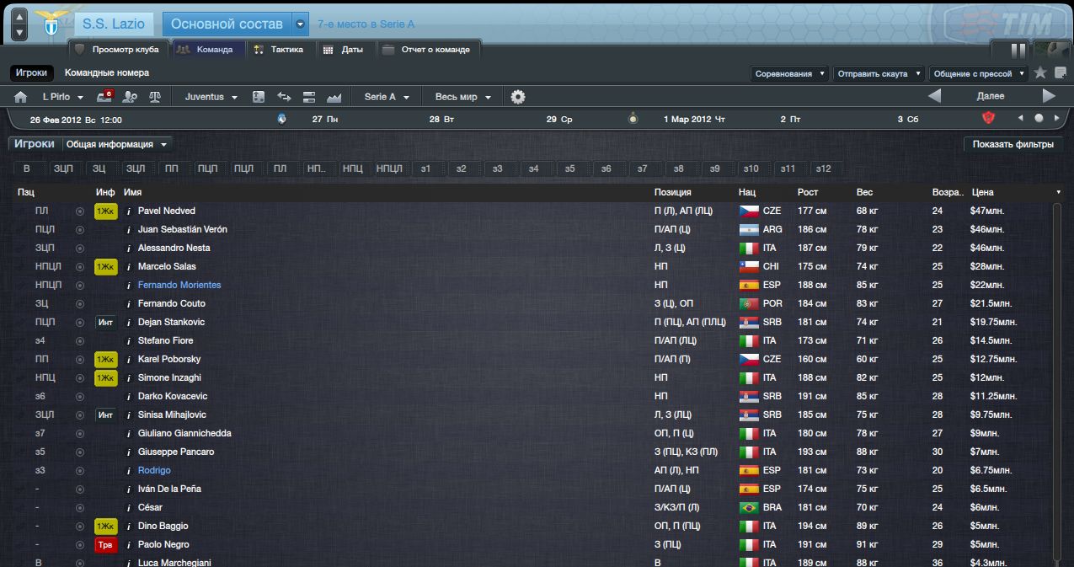The height and width of the screenshot is (567, 1074).
Task: Open the stacked panels icon beside transfers
Action: click(x=308, y=97)
